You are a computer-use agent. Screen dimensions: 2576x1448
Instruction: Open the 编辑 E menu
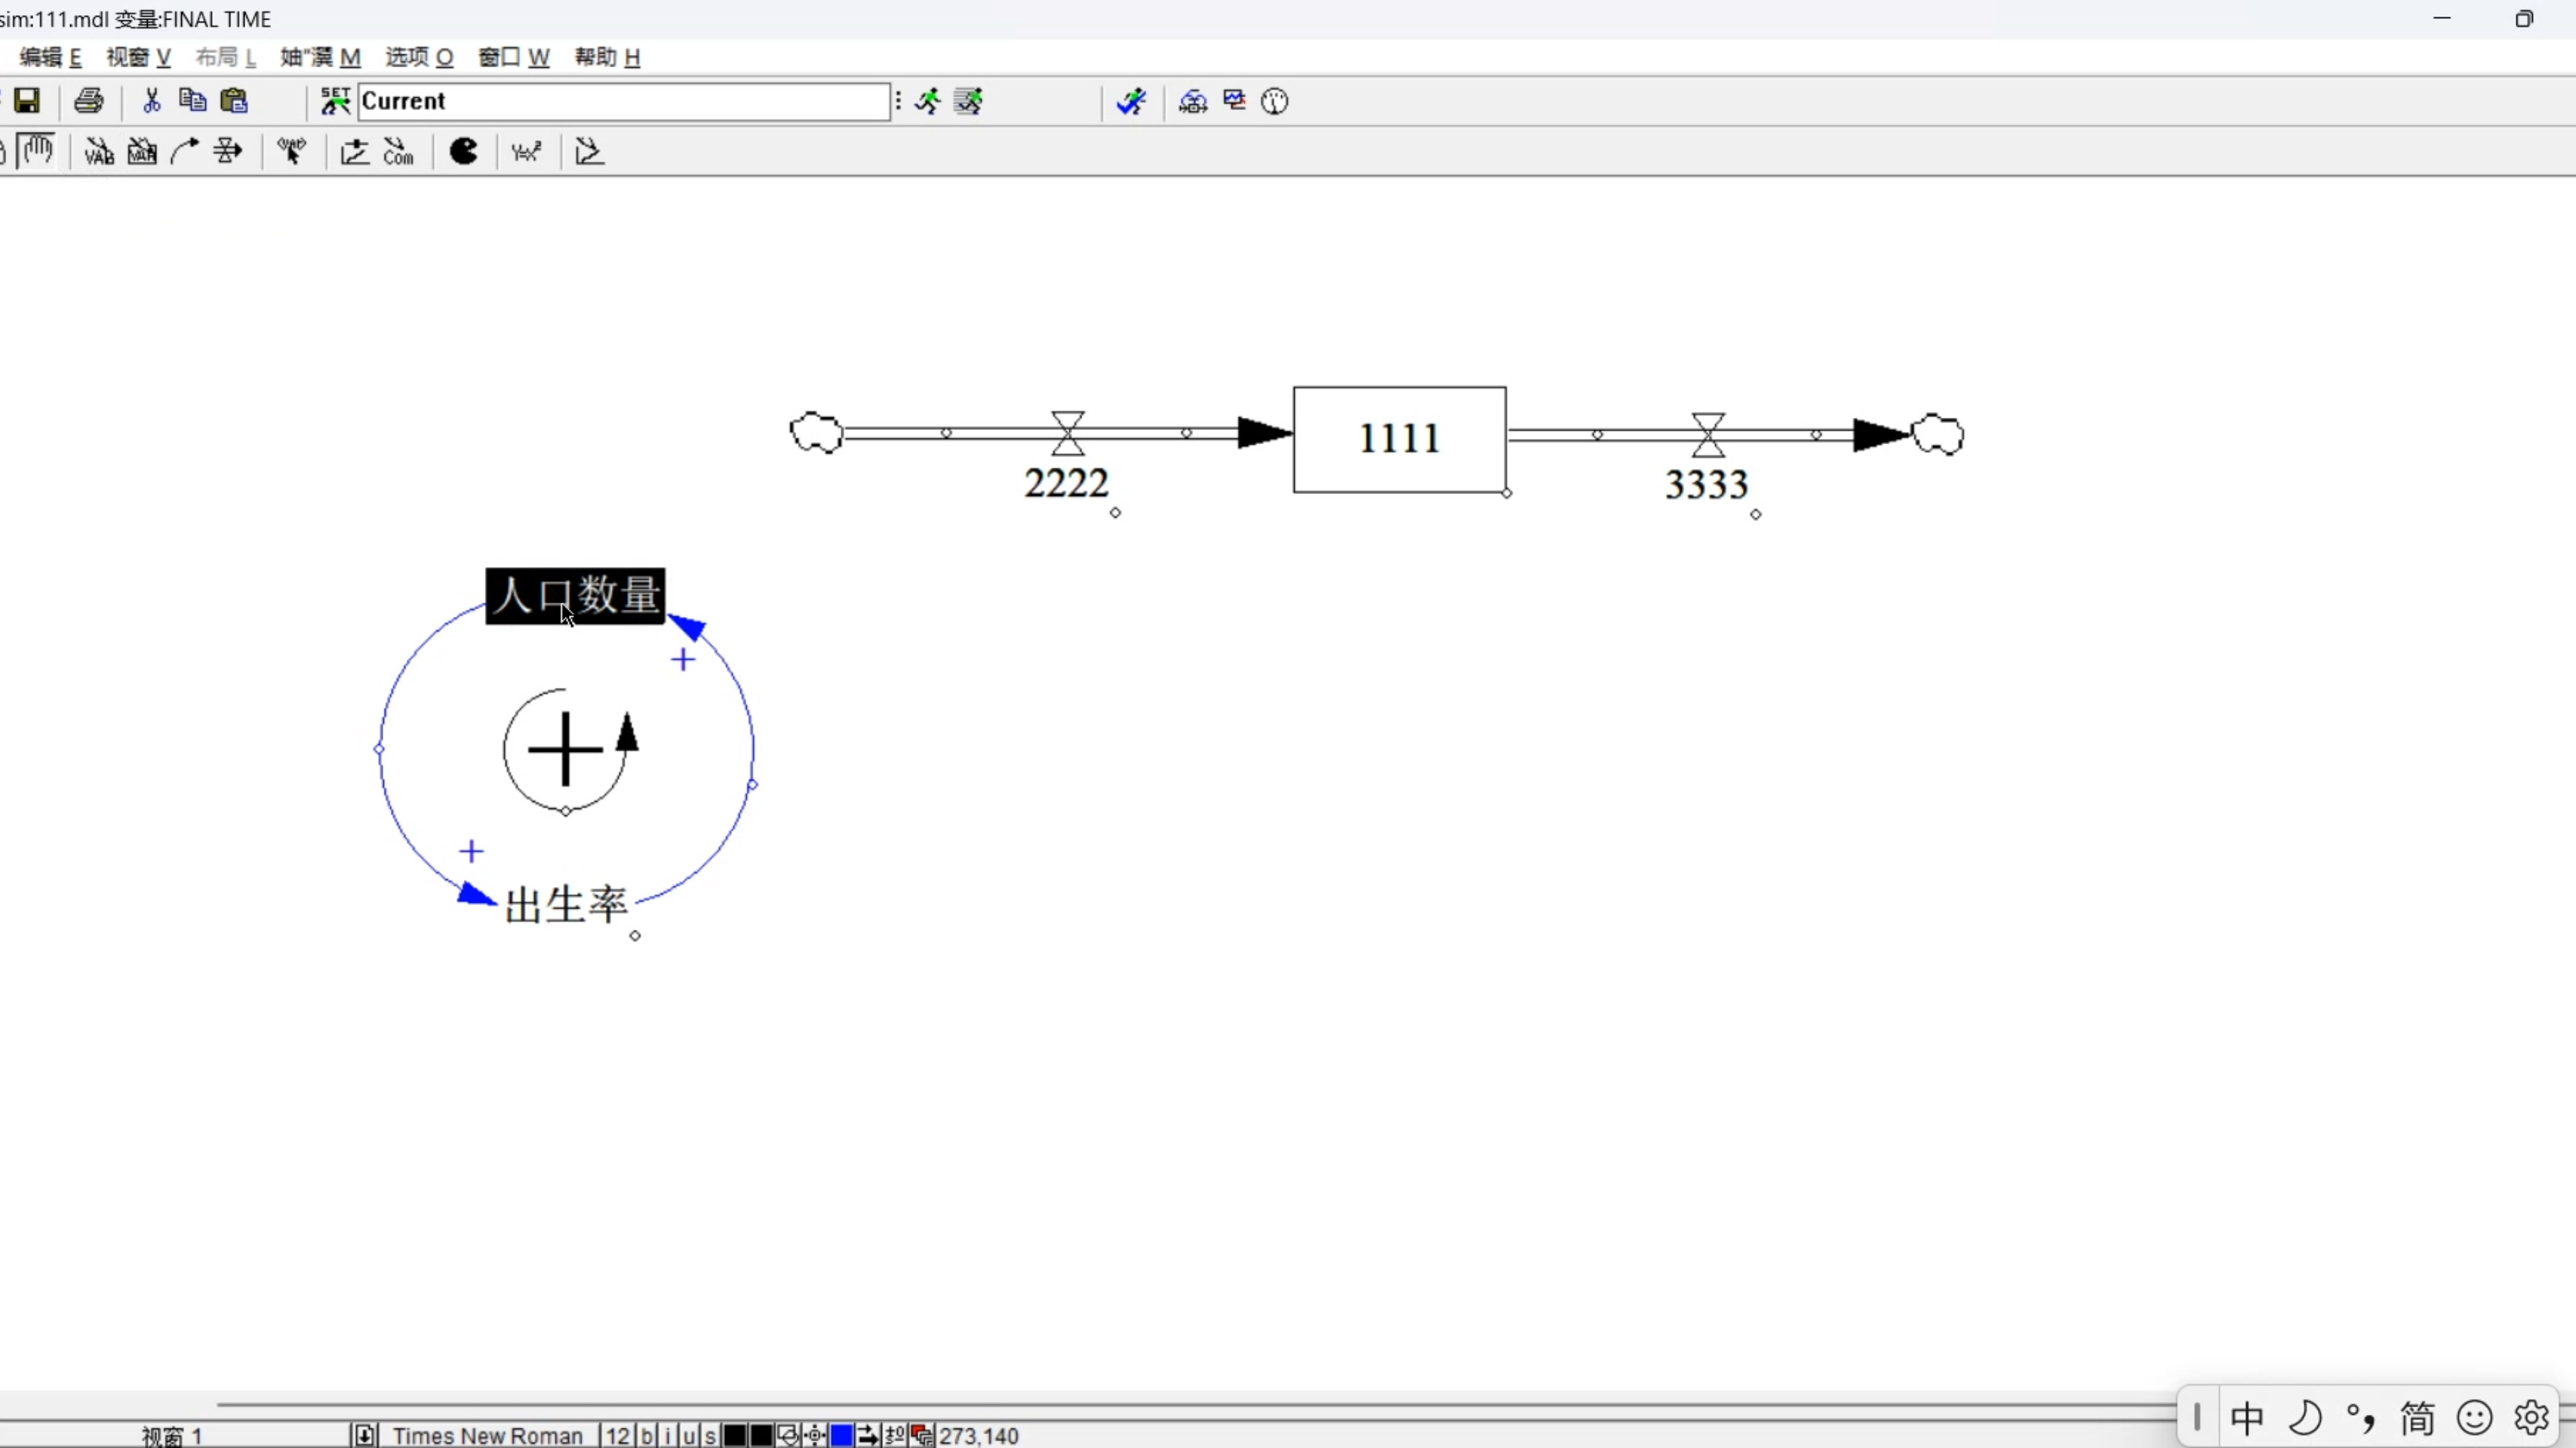tap(50, 57)
